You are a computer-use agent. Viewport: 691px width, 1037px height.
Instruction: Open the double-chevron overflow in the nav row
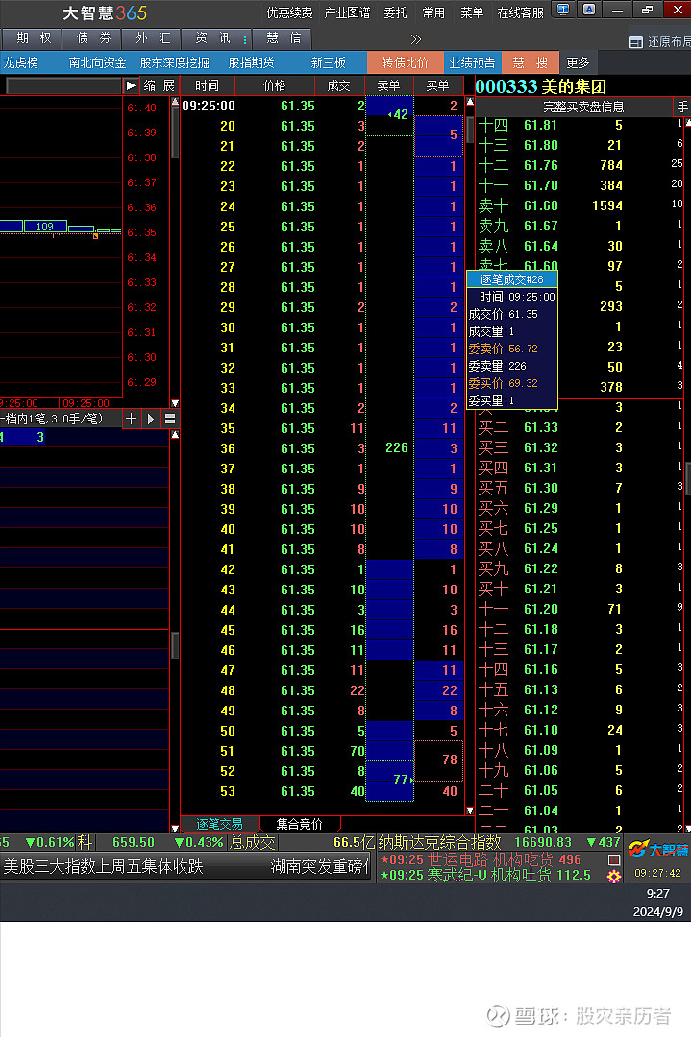416,39
